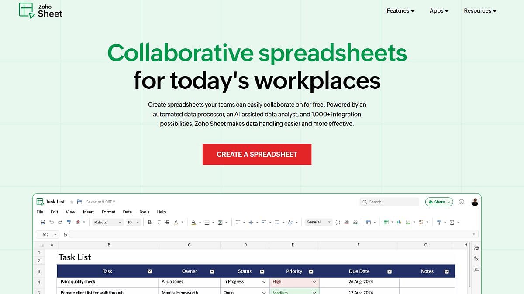Open the comments panel icon in the sidebar
Screen dimensions: 524x294
[x=476, y=269]
